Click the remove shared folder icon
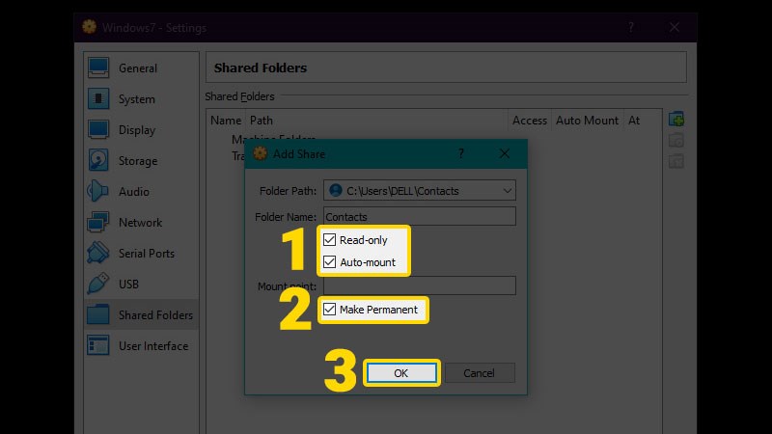 point(676,161)
